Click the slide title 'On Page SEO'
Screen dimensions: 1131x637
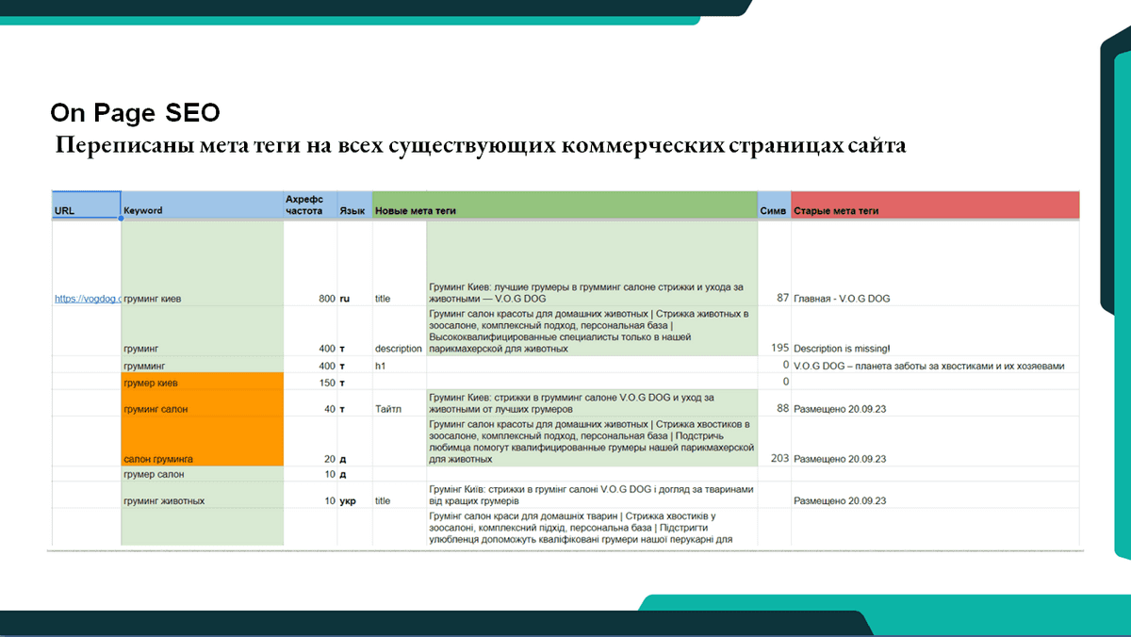point(135,113)
